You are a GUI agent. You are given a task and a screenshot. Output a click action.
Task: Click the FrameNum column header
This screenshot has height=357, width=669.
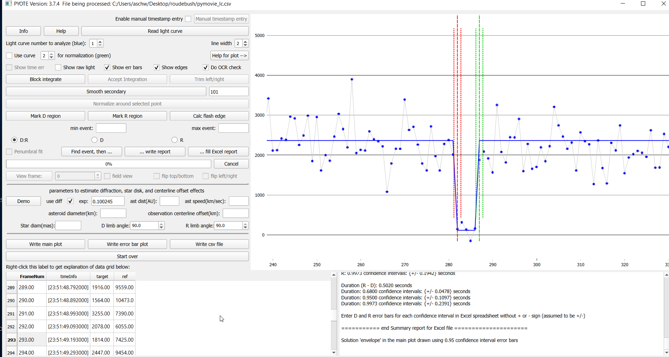point(32,276)
